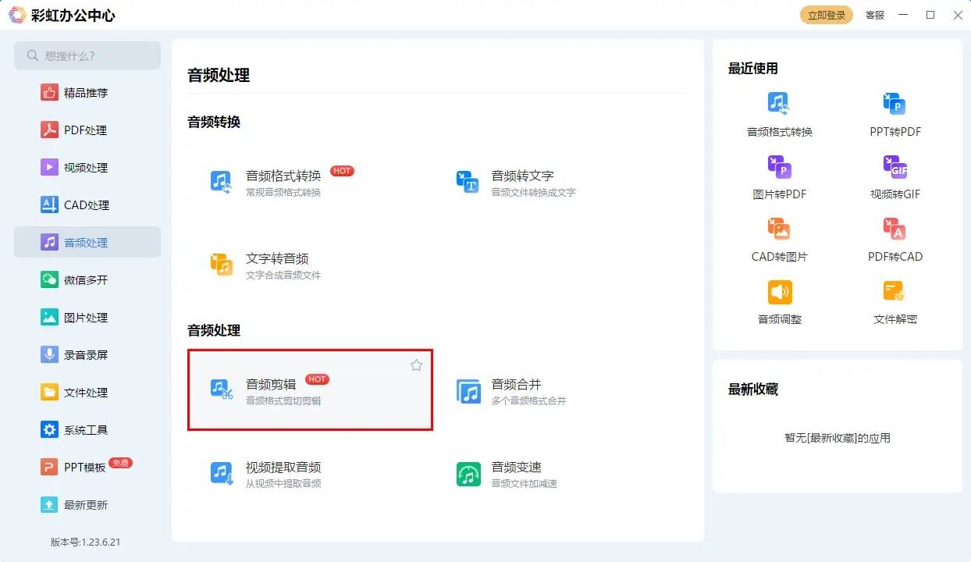The width and height of the screenshot is (971, 562).
Task: Select the 音频处理 music note sidebar icon
Action: coord(50,243)
